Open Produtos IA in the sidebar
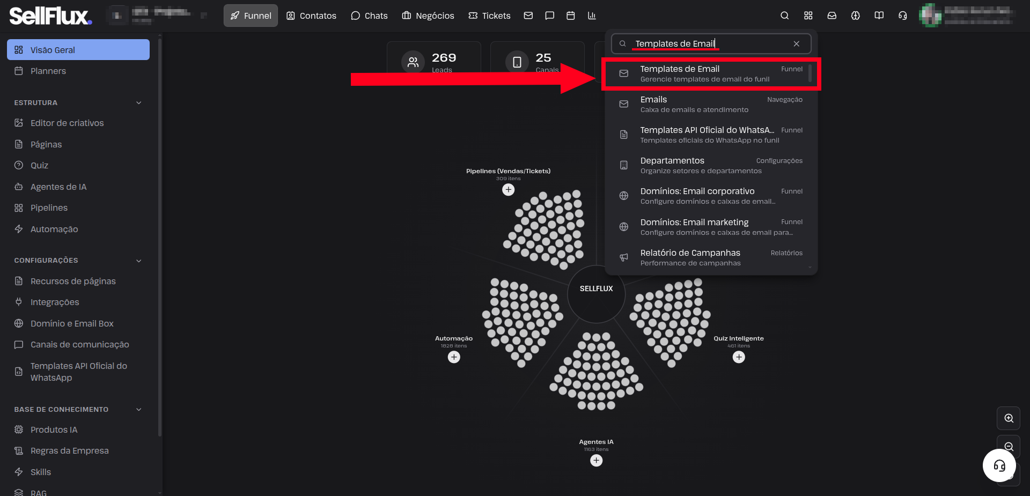 (78, 430)
